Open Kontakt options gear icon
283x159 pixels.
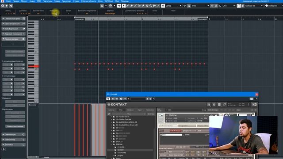point(214,105)
